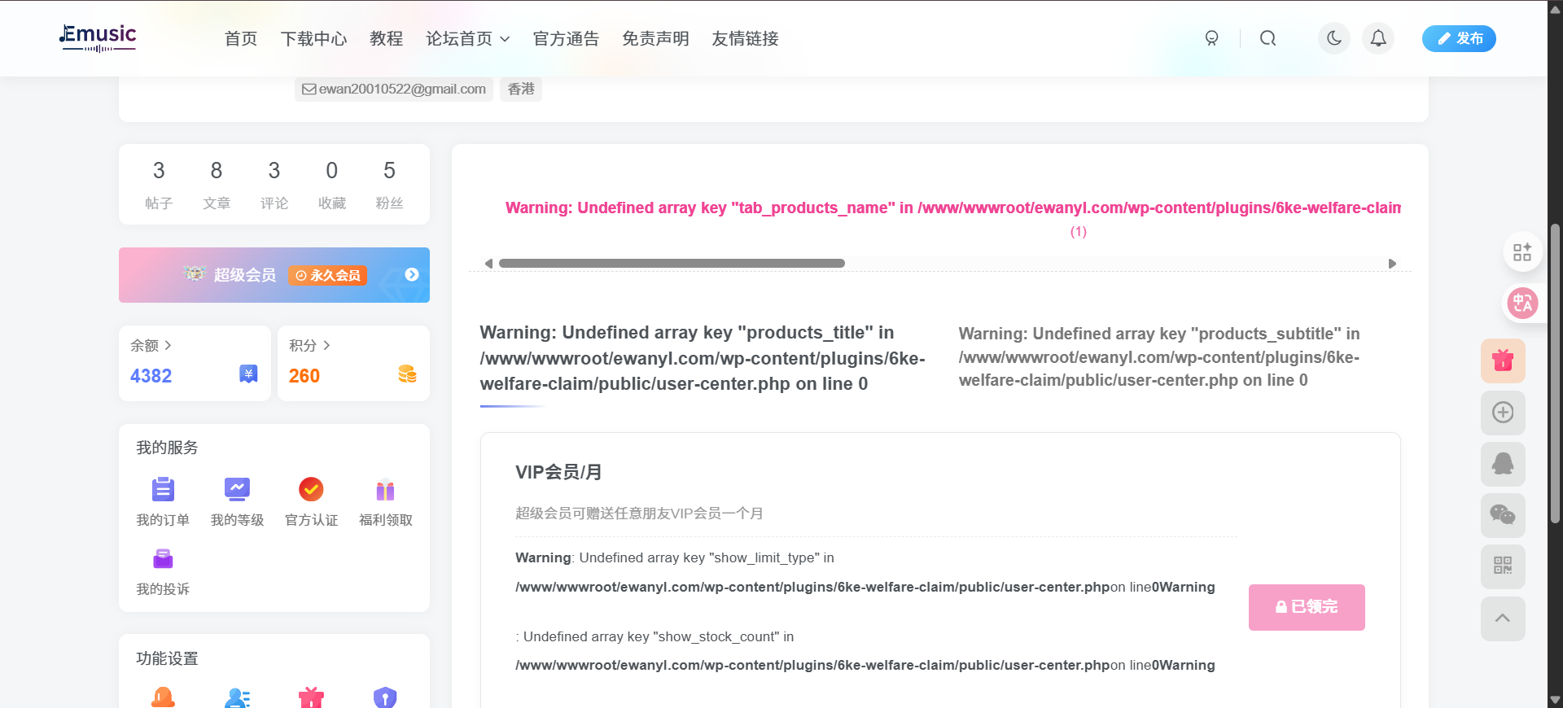Click the 4382 balance amount
This screenshot has height=708, width=1563.
(x=151, y=376)
